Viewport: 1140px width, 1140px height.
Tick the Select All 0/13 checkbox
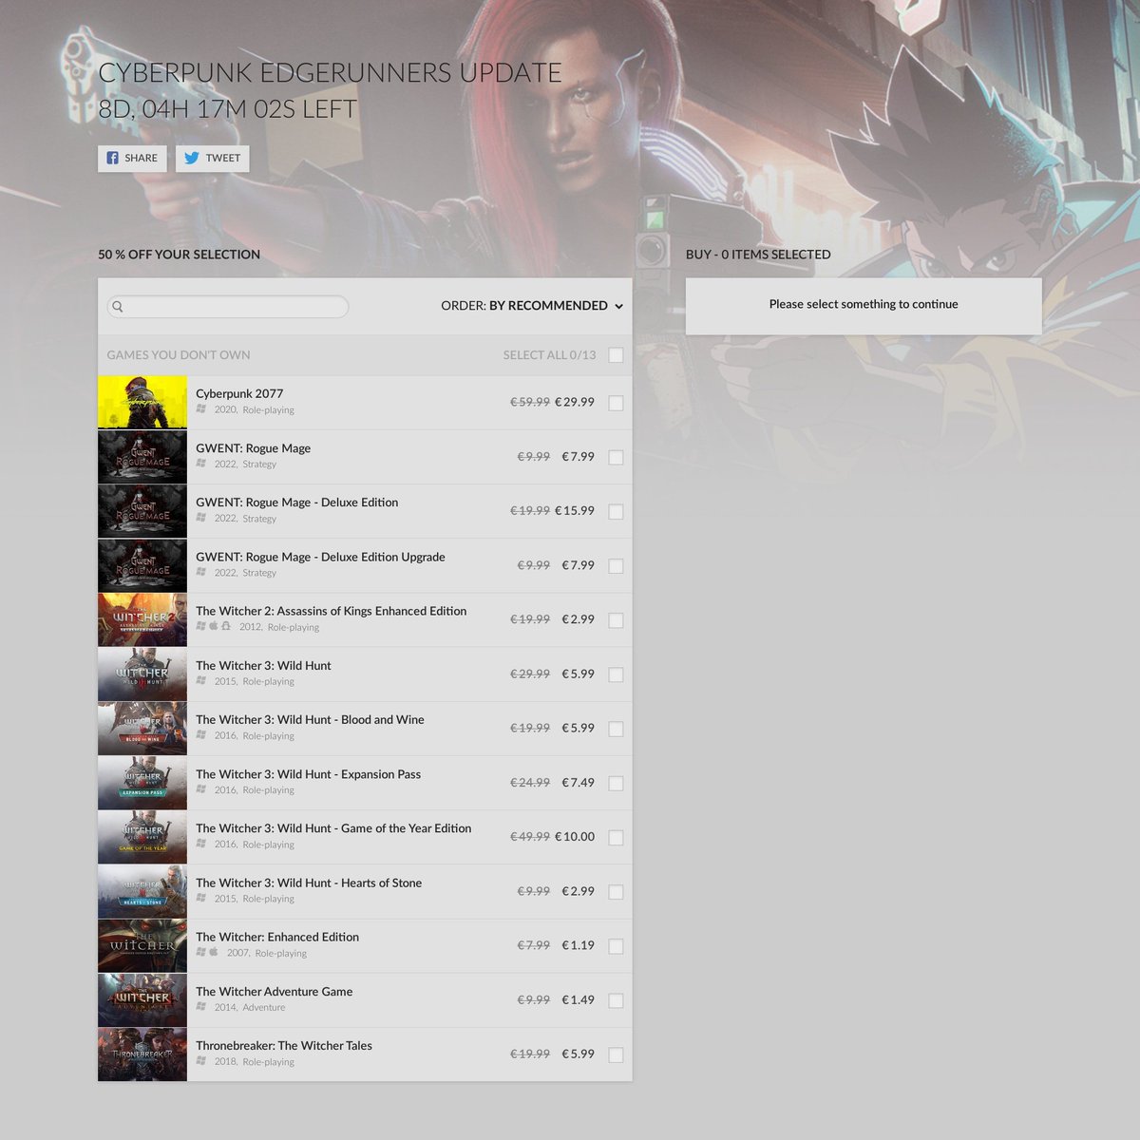(616, 355)
